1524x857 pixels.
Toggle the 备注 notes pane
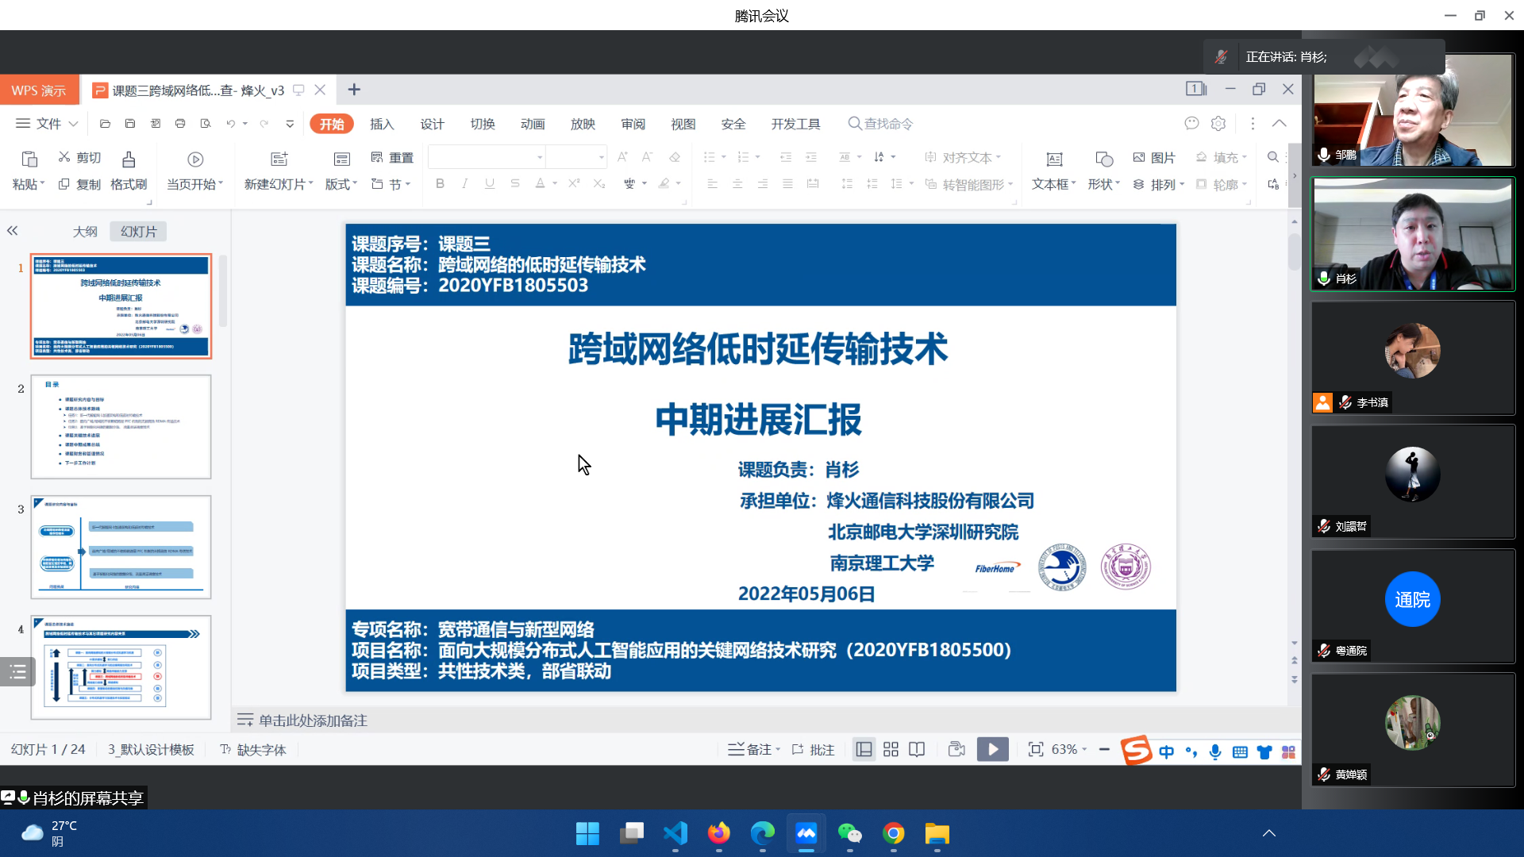pyautogui.click(x=754, y=749)
